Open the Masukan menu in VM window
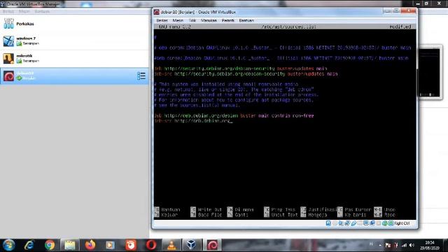The height and width of the screenshot is (252, 448). click(209, 20)
